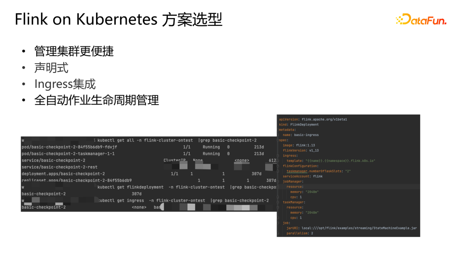Click the dotted D icon in the DataFun logo
The width and height of the screenshot is (453, 254).
[x=403, y=19]
